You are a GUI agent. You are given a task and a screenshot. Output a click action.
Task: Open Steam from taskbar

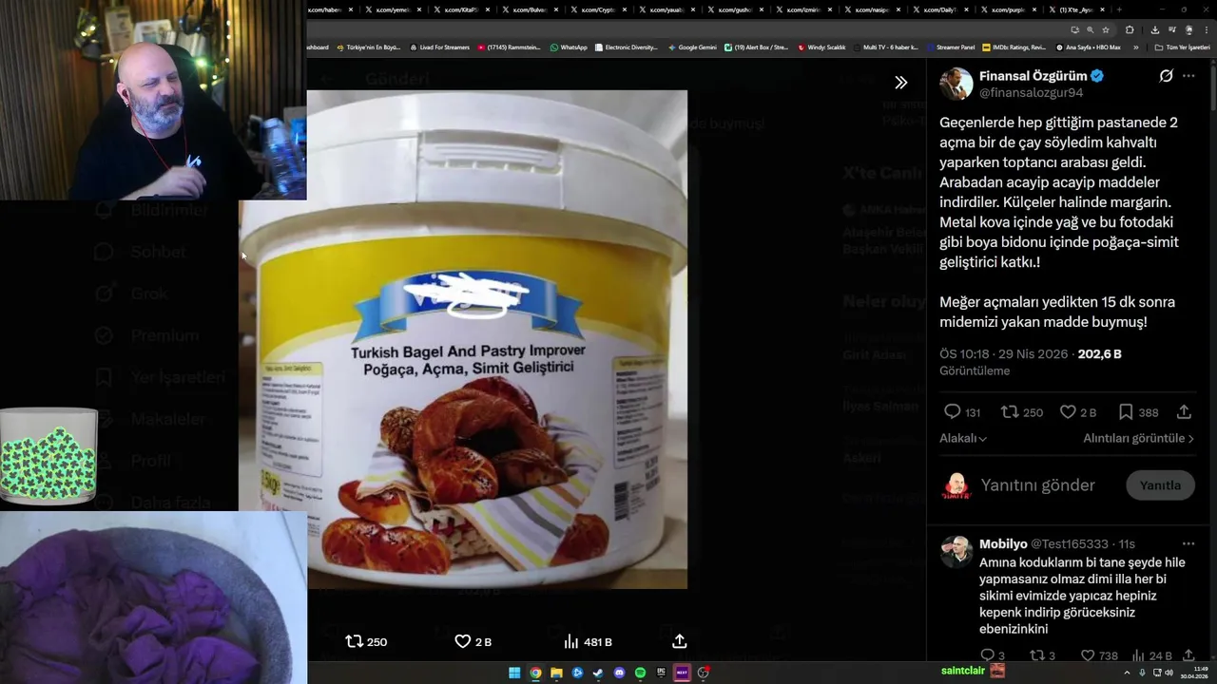point(598,673)
